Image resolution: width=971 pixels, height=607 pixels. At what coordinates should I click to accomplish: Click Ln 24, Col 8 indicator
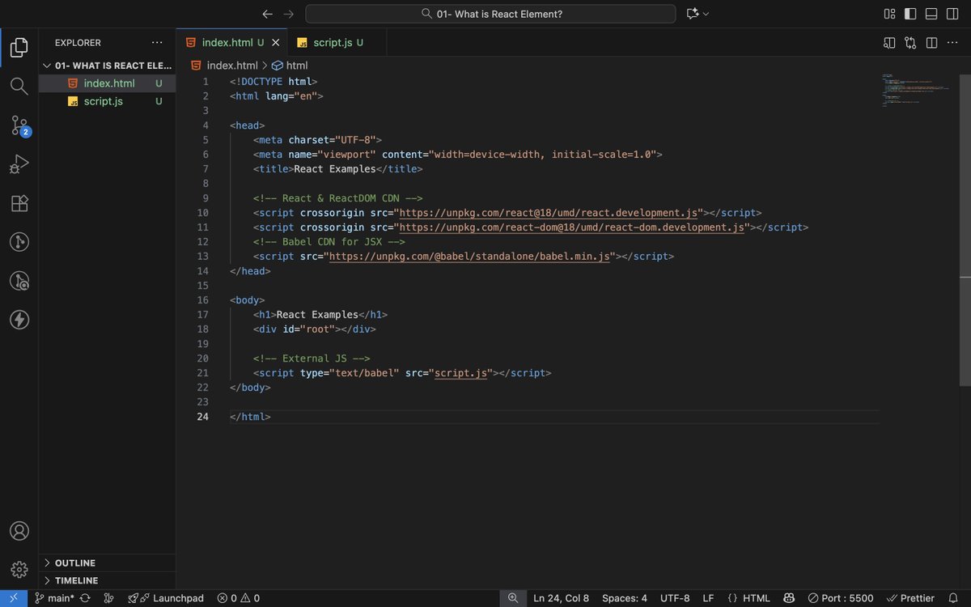[x=562, y=598]
